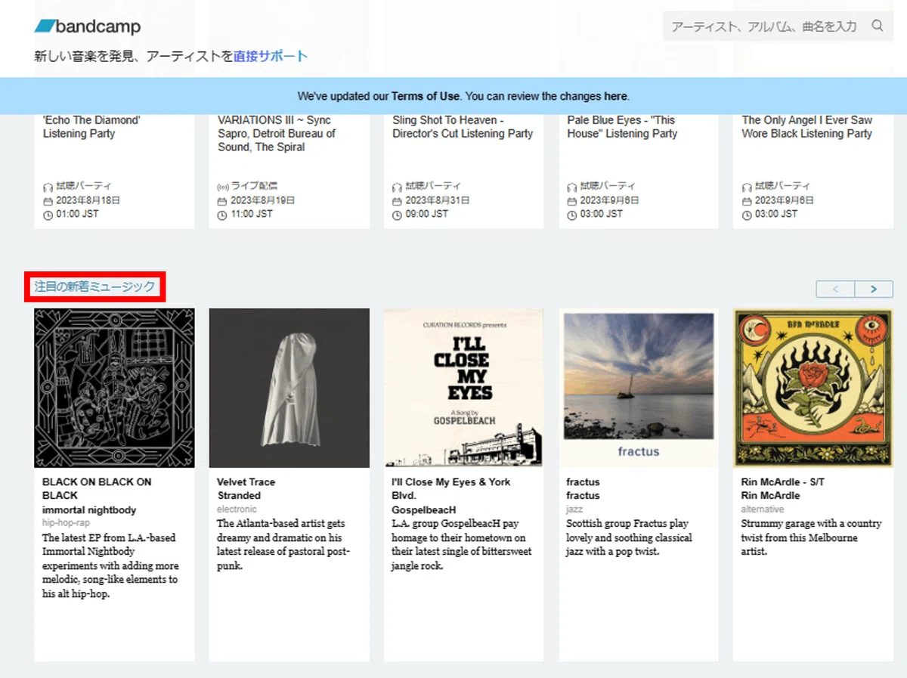This screenshot has width=907, height=678.
Task: Click the live broadcast icon by ライブ配信
Action: click(x=222, y=187)
